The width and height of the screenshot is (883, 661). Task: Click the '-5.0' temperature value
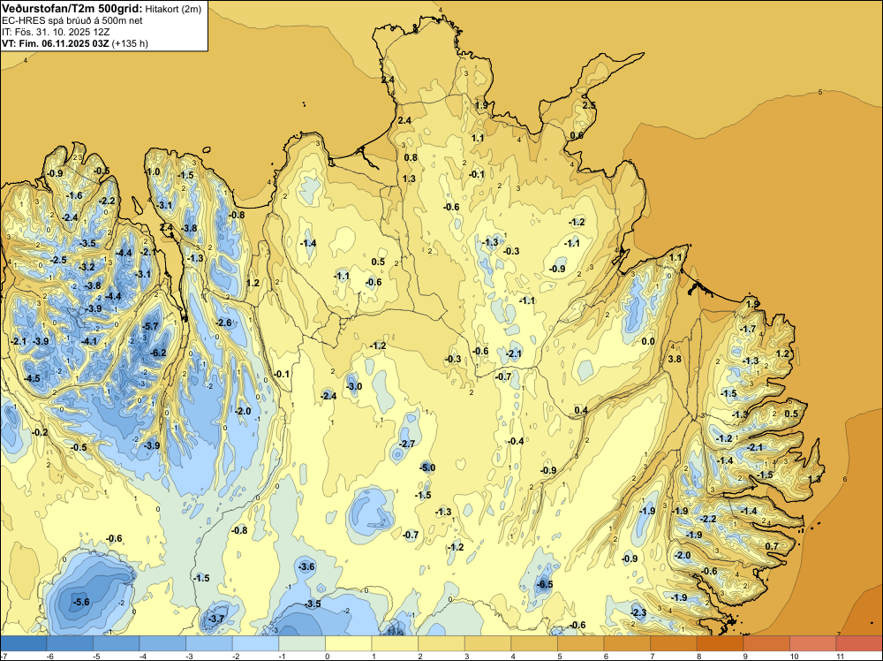[427, 467]
